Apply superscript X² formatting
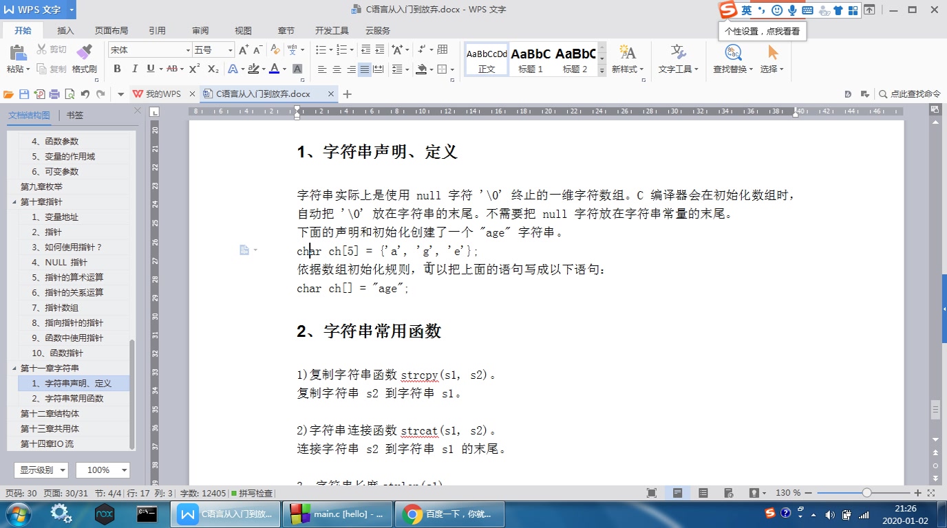This screenshot has height=528, width=947. coord(194,69)
